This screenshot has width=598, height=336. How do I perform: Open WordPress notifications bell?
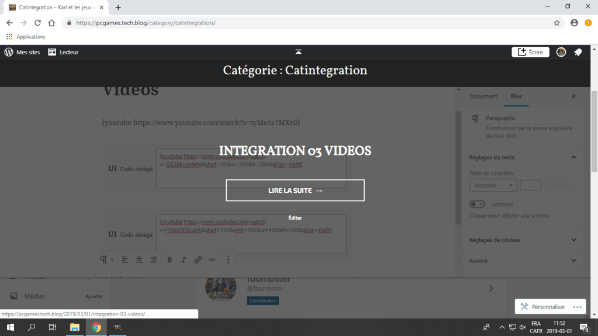pyautogui.click(x=578, y=52)
